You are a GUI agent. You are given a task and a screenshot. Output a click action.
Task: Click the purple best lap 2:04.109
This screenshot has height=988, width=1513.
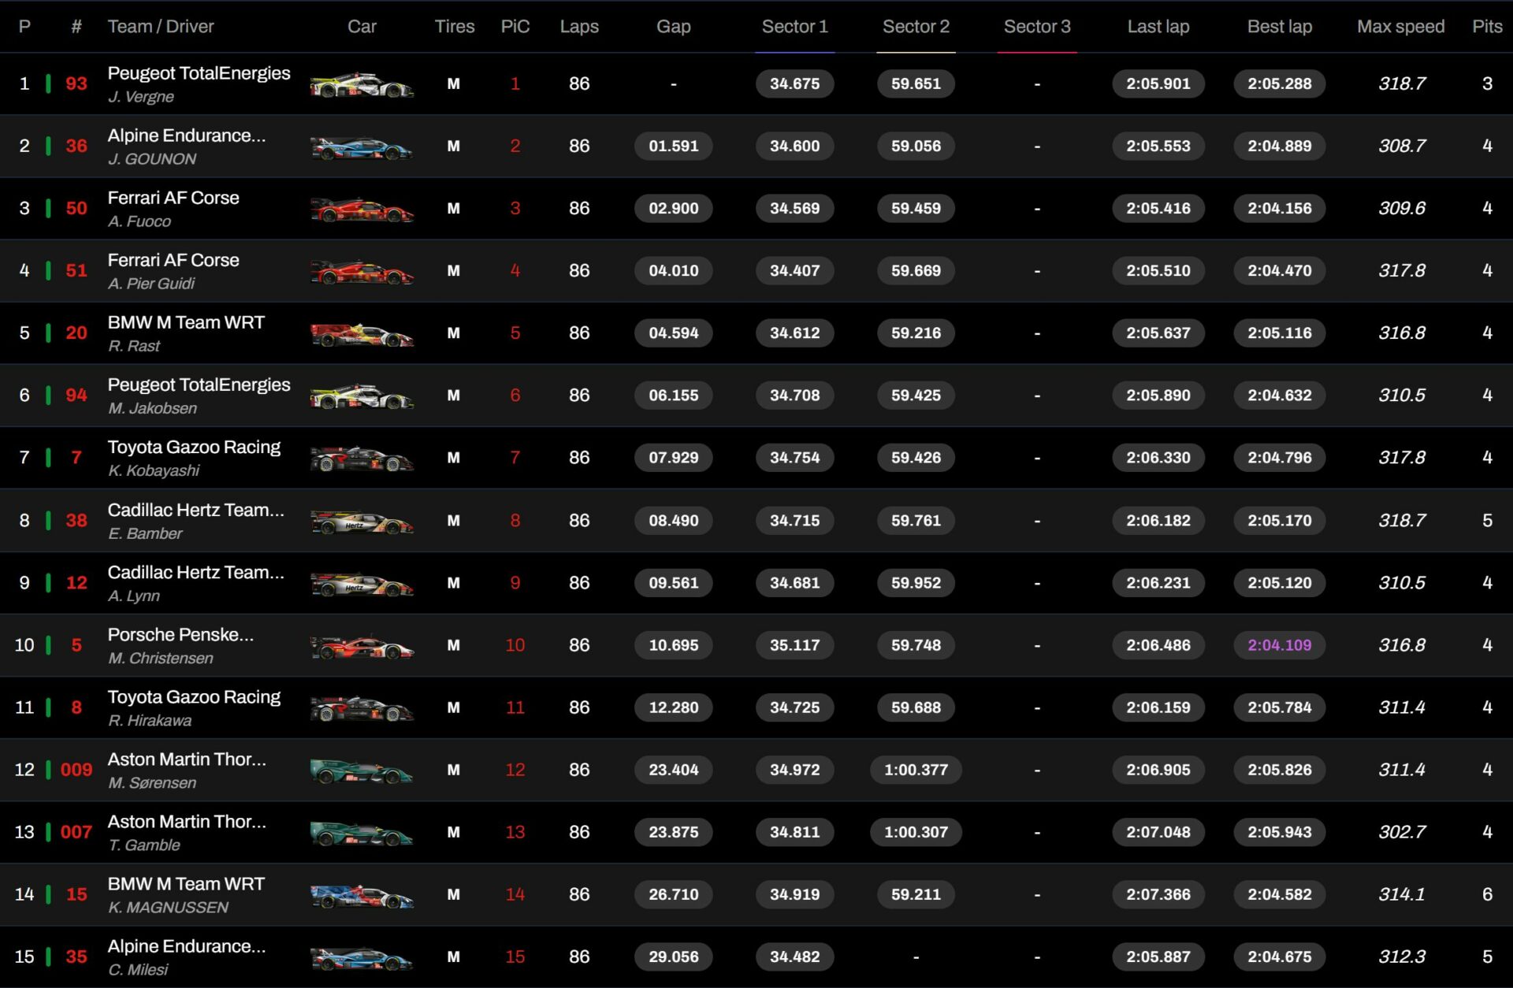pyautogui.click(x=1279, y=645)
